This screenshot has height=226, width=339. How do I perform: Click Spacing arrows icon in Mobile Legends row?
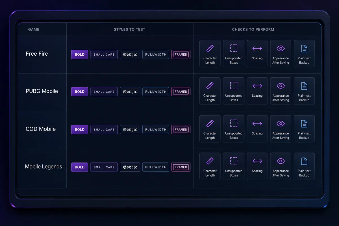click(257, 161)
